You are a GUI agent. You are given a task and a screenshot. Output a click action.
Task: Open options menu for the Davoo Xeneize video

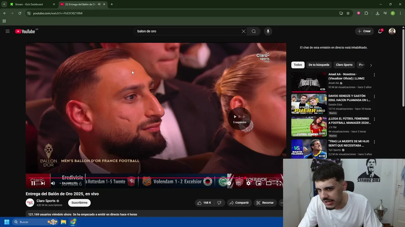[374, 97]
